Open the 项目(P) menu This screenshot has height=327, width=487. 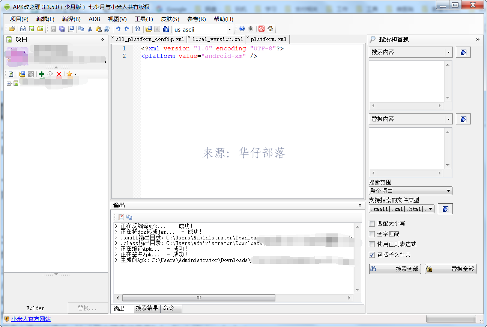pos(19,19)
